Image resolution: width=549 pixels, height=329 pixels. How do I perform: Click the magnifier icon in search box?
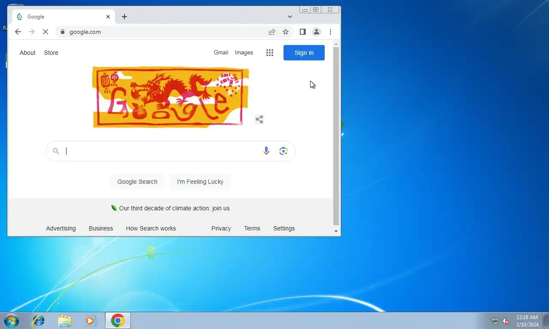point(56,151)
